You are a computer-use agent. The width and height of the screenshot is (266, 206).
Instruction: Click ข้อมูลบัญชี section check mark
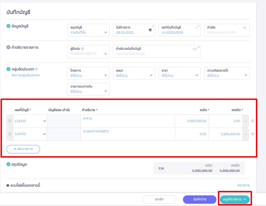(8, 26)
